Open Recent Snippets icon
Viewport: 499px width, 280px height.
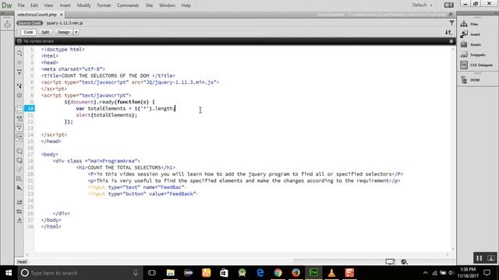coord(19,179)
